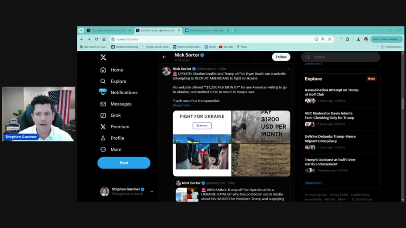Open the Chrome extensions puzzle icon
Viewport: 406px width, 228px height.
click(347, 39)
